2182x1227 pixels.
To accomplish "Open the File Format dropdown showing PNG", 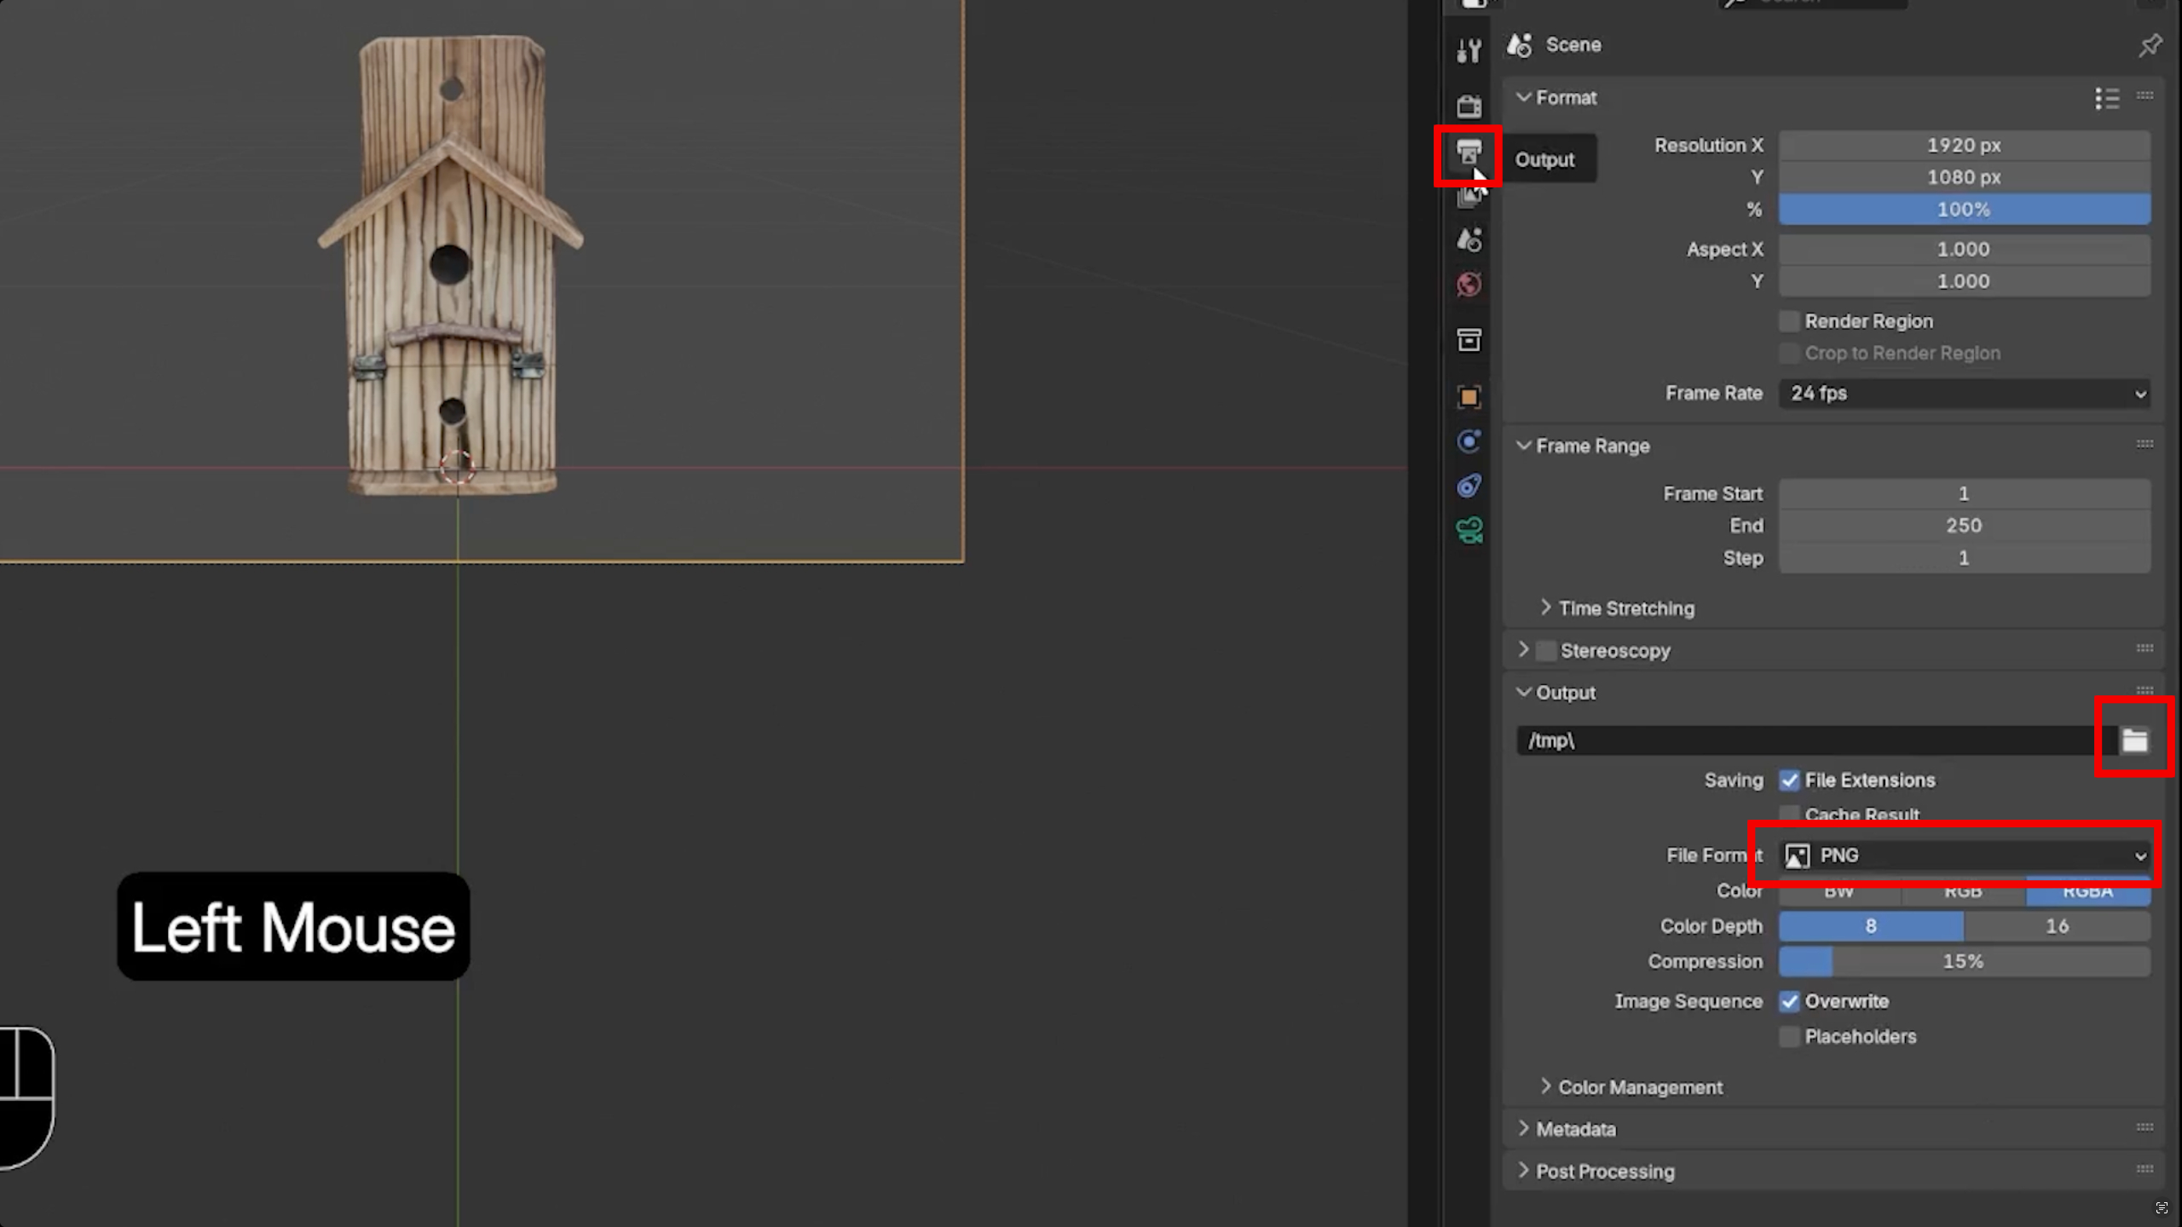I will tap(1960, 855).
